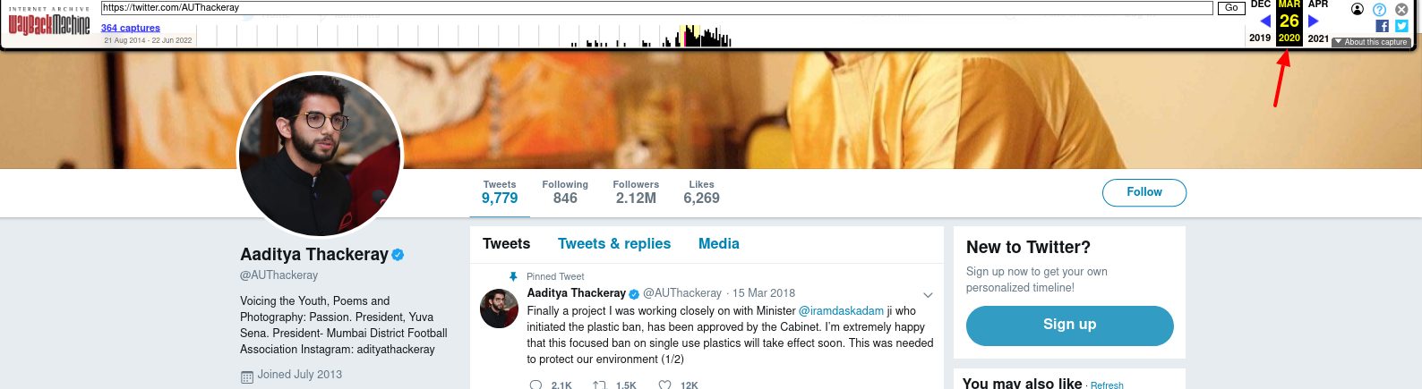Open pinned tweet options chevron

[928, 294]
